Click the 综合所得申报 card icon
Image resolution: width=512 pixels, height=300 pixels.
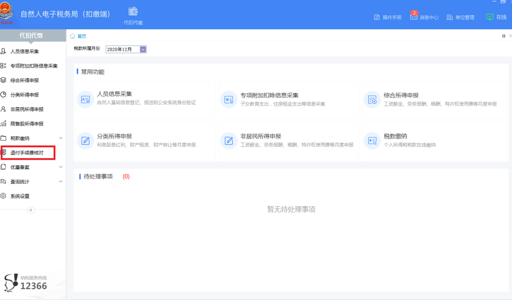(372, 100)
